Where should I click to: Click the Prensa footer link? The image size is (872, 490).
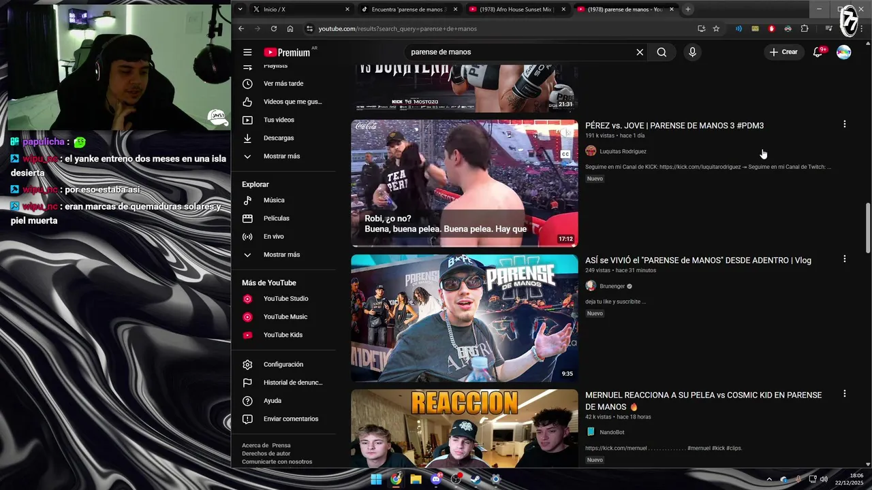tap(281, 446)
